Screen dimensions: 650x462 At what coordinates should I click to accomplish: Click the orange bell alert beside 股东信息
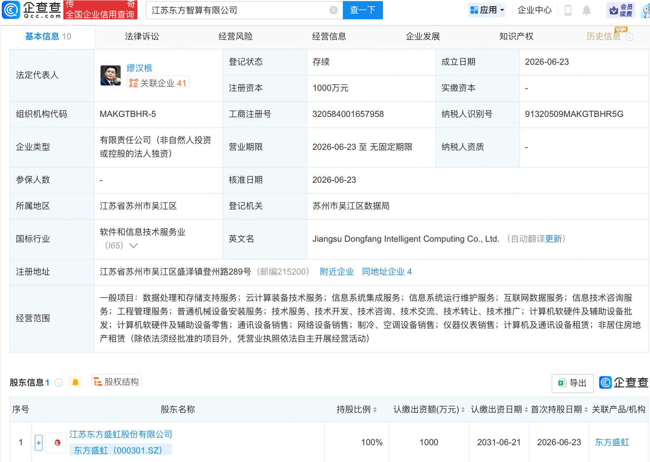point(75,382)
